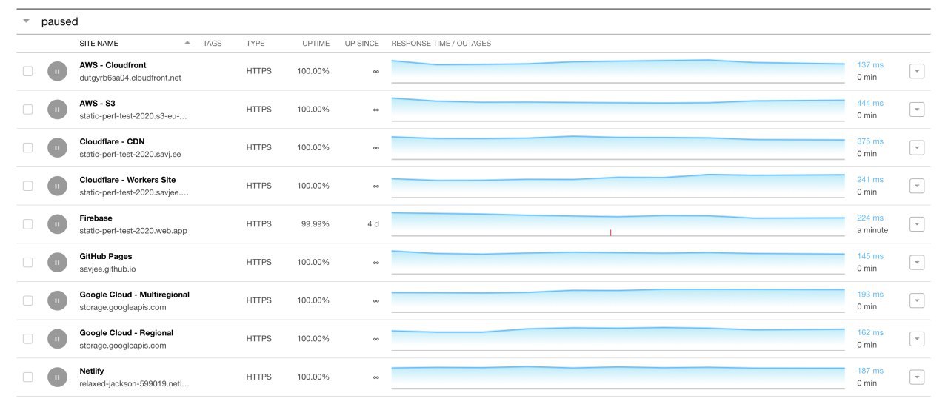Image resolution: width=948 pixels, height=407 pixels.
Task: Click the pause icon for AWS - S3
Action: (57, 110)
